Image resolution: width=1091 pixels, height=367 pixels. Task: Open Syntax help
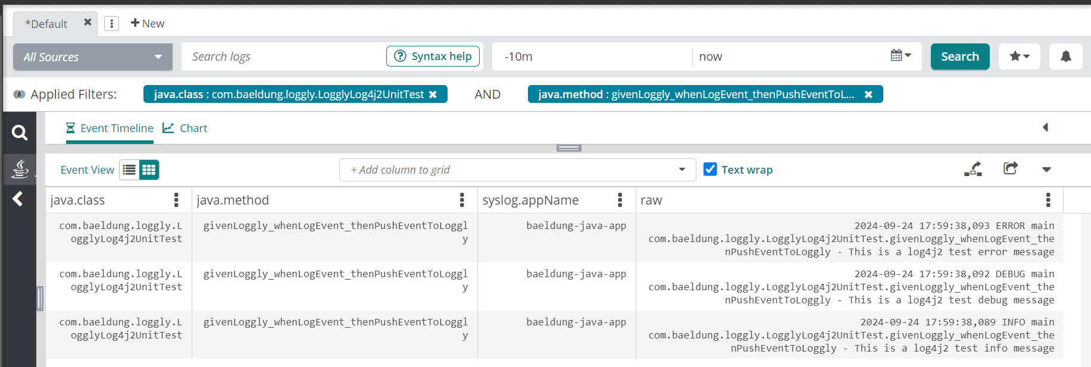[x=433, y=57]
